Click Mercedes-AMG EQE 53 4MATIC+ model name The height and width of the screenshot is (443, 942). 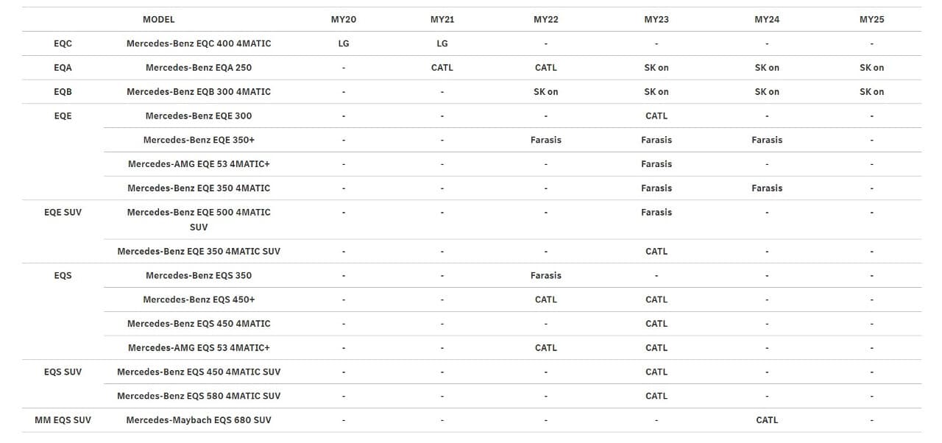pyautogui.click(x=199, y=164)
